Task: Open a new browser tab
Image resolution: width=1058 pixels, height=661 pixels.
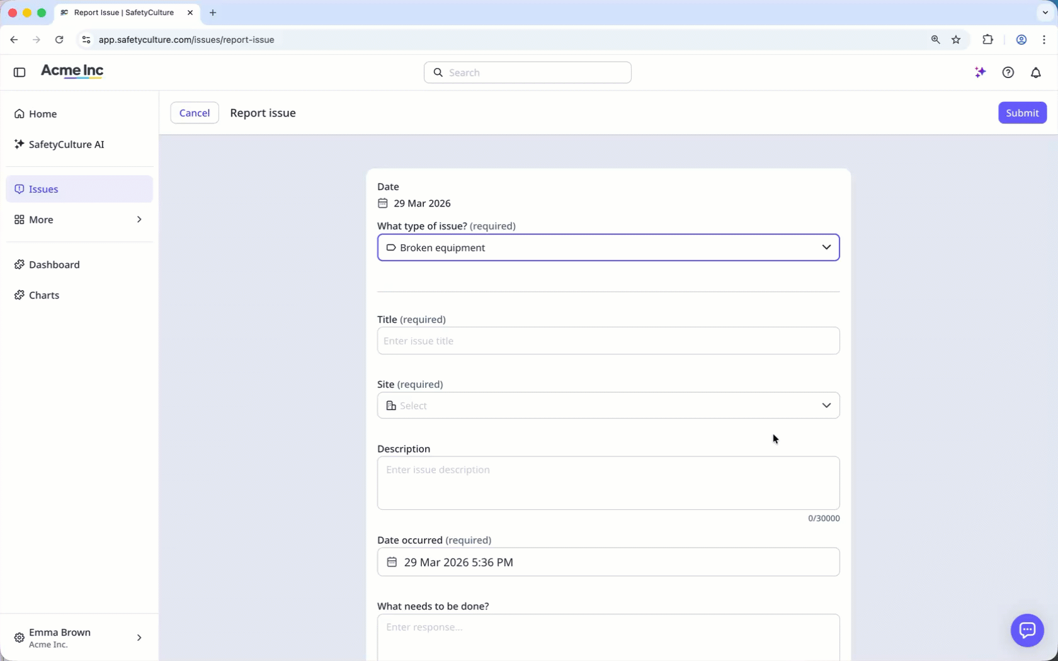Action: tap(213, 13)
